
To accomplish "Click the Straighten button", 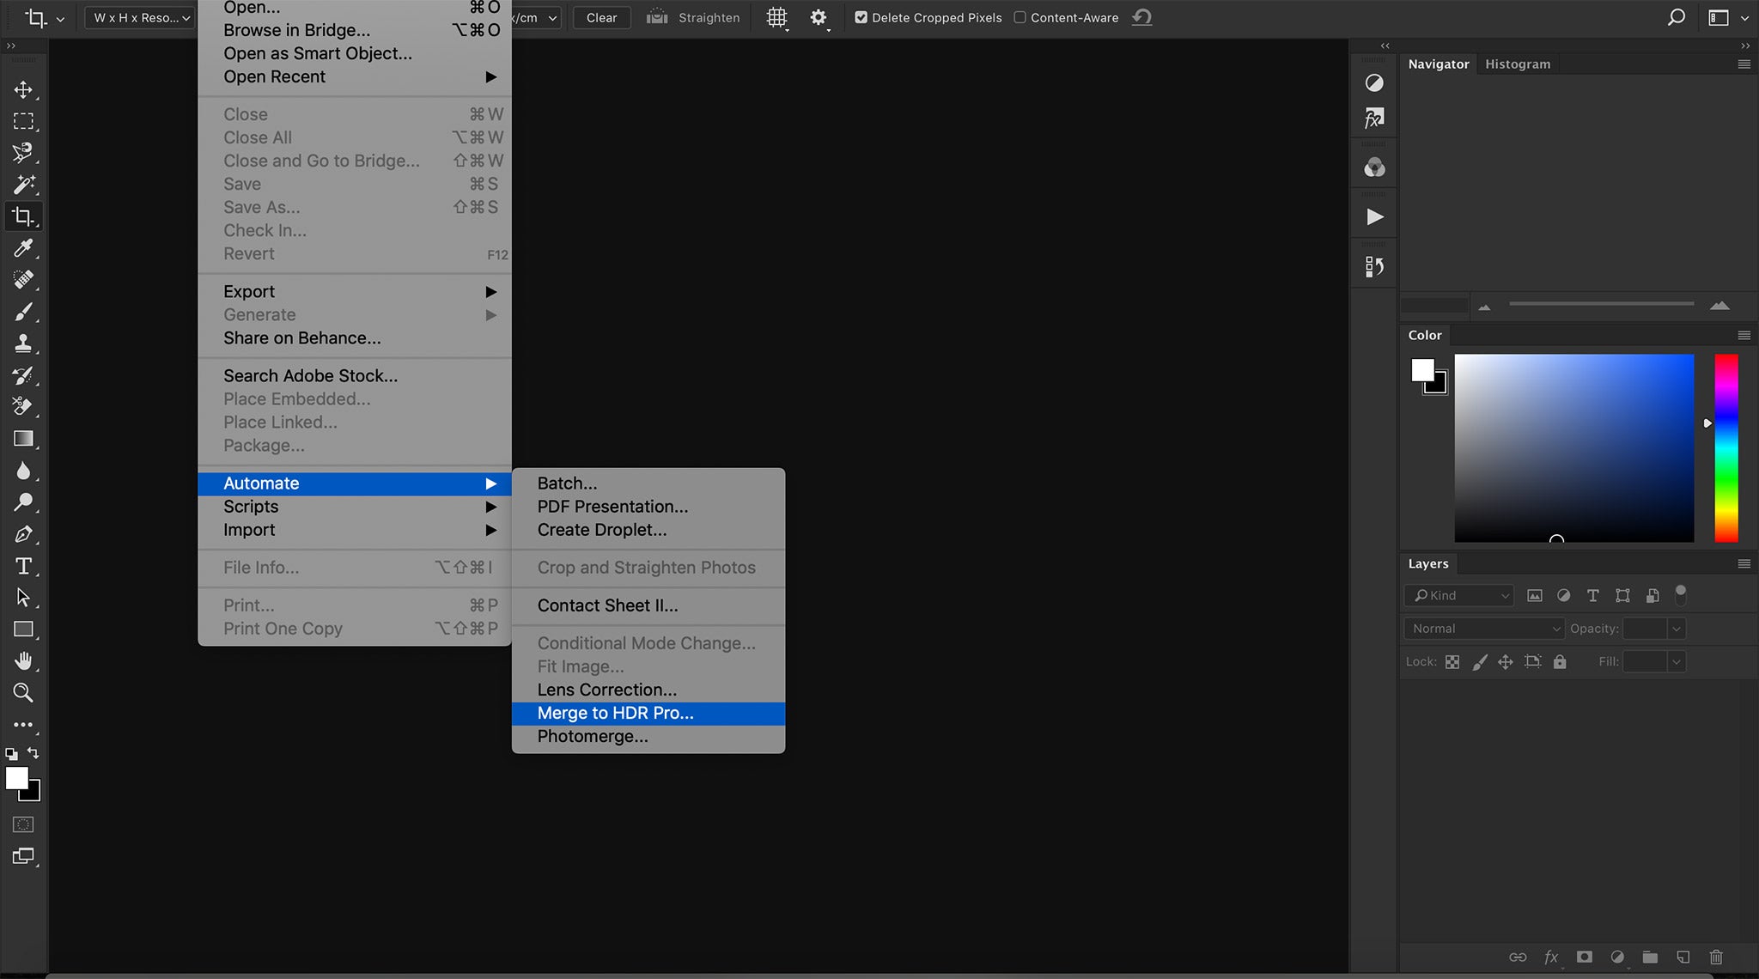I will (x=693, y=17).
